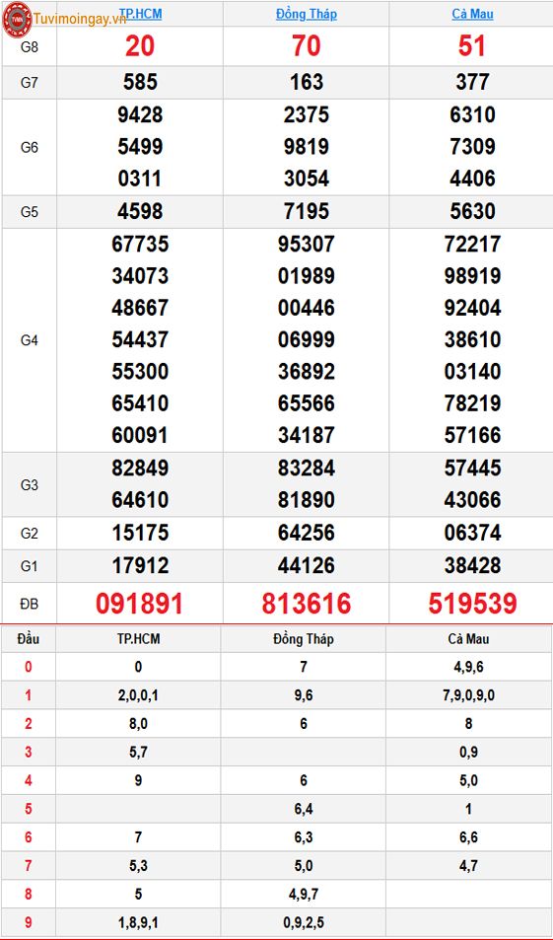This screenshot has height=940, width=553.
Task: Select TP.HCM G5 number 4598
Action: (x=140, y=212)
